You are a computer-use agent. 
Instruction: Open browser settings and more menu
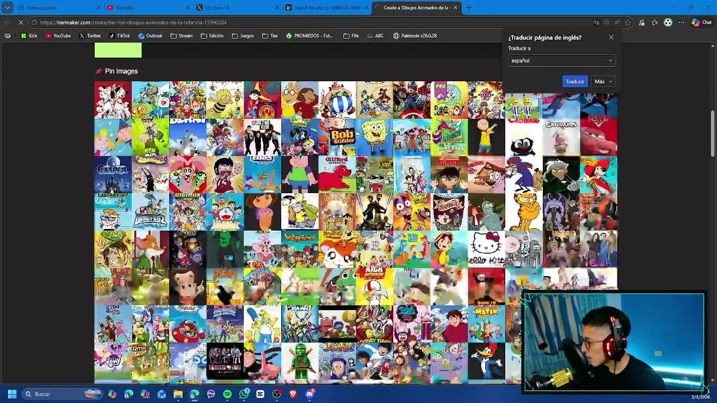[x=681, y=22]
